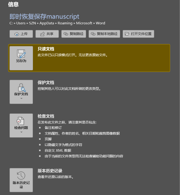The width and height of the screenshot is (180, 195).
Task: Click the folder icon in 打开文件位置
Action: [x=127, y=34]
